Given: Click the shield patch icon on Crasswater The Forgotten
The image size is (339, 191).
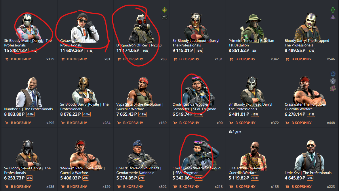Looking at the screenshot, I should click(333, 81).
